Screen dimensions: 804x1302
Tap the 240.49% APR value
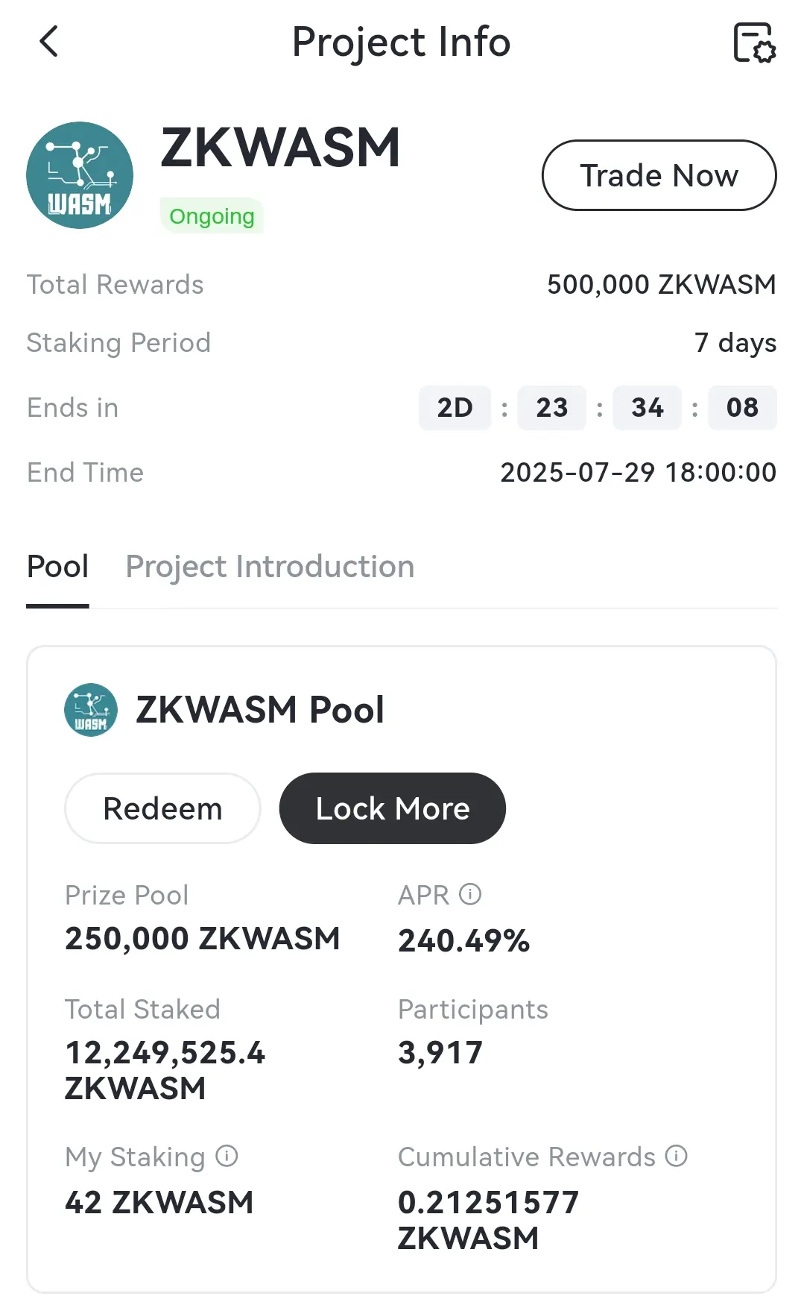pos(464,940)
